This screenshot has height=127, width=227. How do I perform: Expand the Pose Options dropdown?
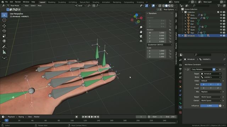pos(170,10)
